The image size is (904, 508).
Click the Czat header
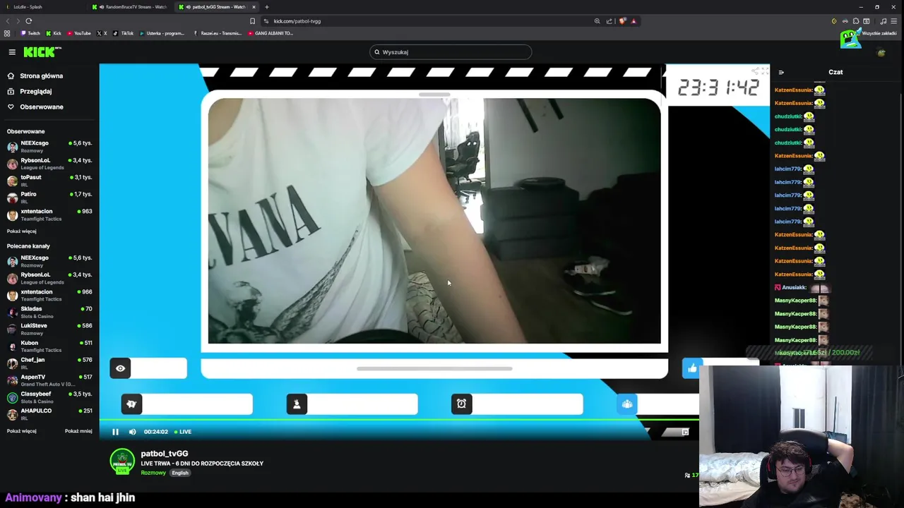(835, 72)
